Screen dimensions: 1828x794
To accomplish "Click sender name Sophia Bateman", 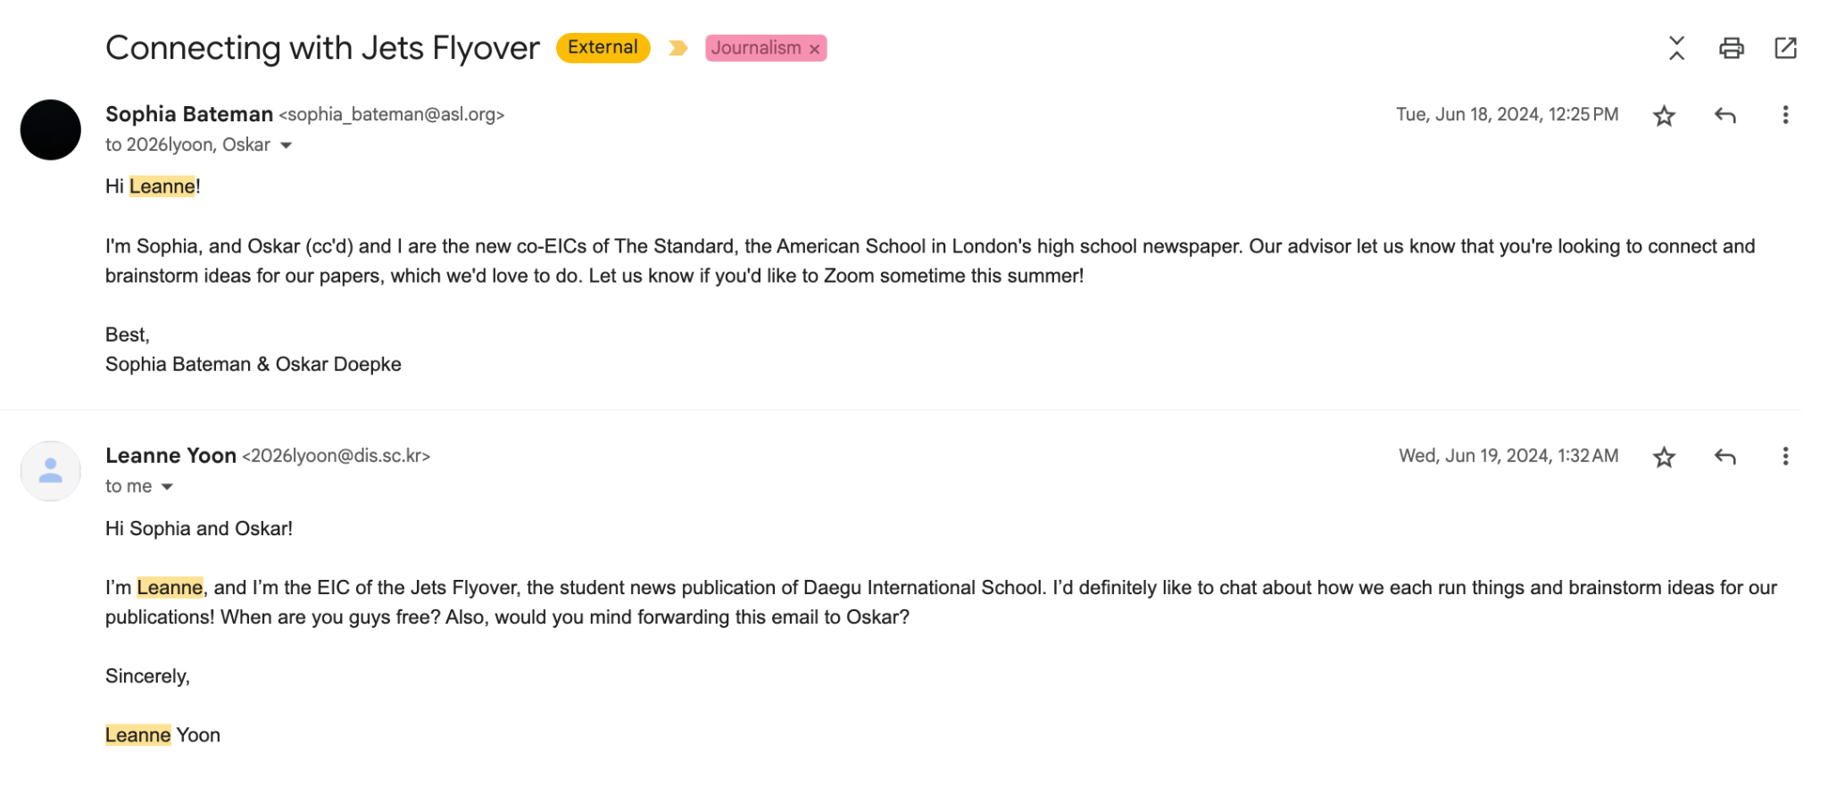I will pos(189,114).
